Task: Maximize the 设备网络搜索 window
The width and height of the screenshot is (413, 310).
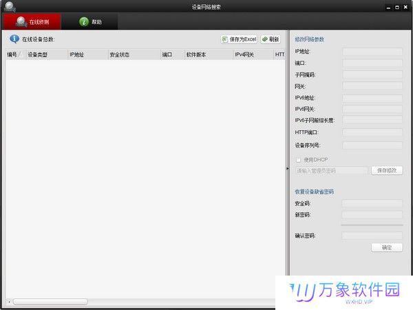Action: pos(397,8)
